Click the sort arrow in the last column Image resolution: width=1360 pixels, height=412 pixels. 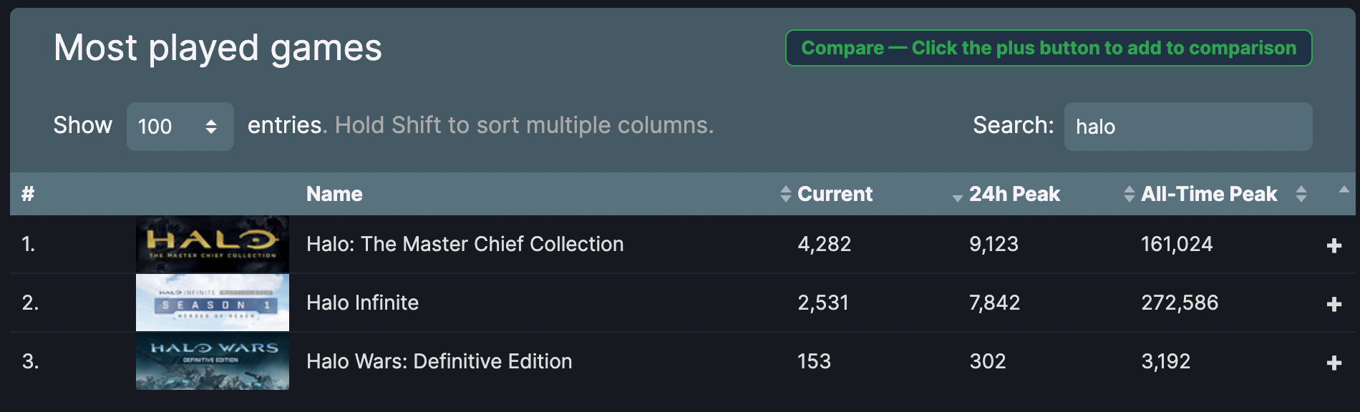tap(1344, 190)
